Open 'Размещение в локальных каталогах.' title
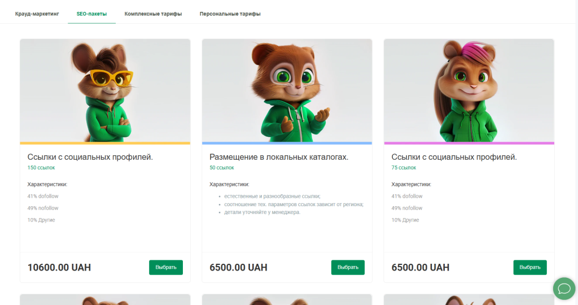The width and height of the screenshot is (578, 305). click(x=279, y=157)
